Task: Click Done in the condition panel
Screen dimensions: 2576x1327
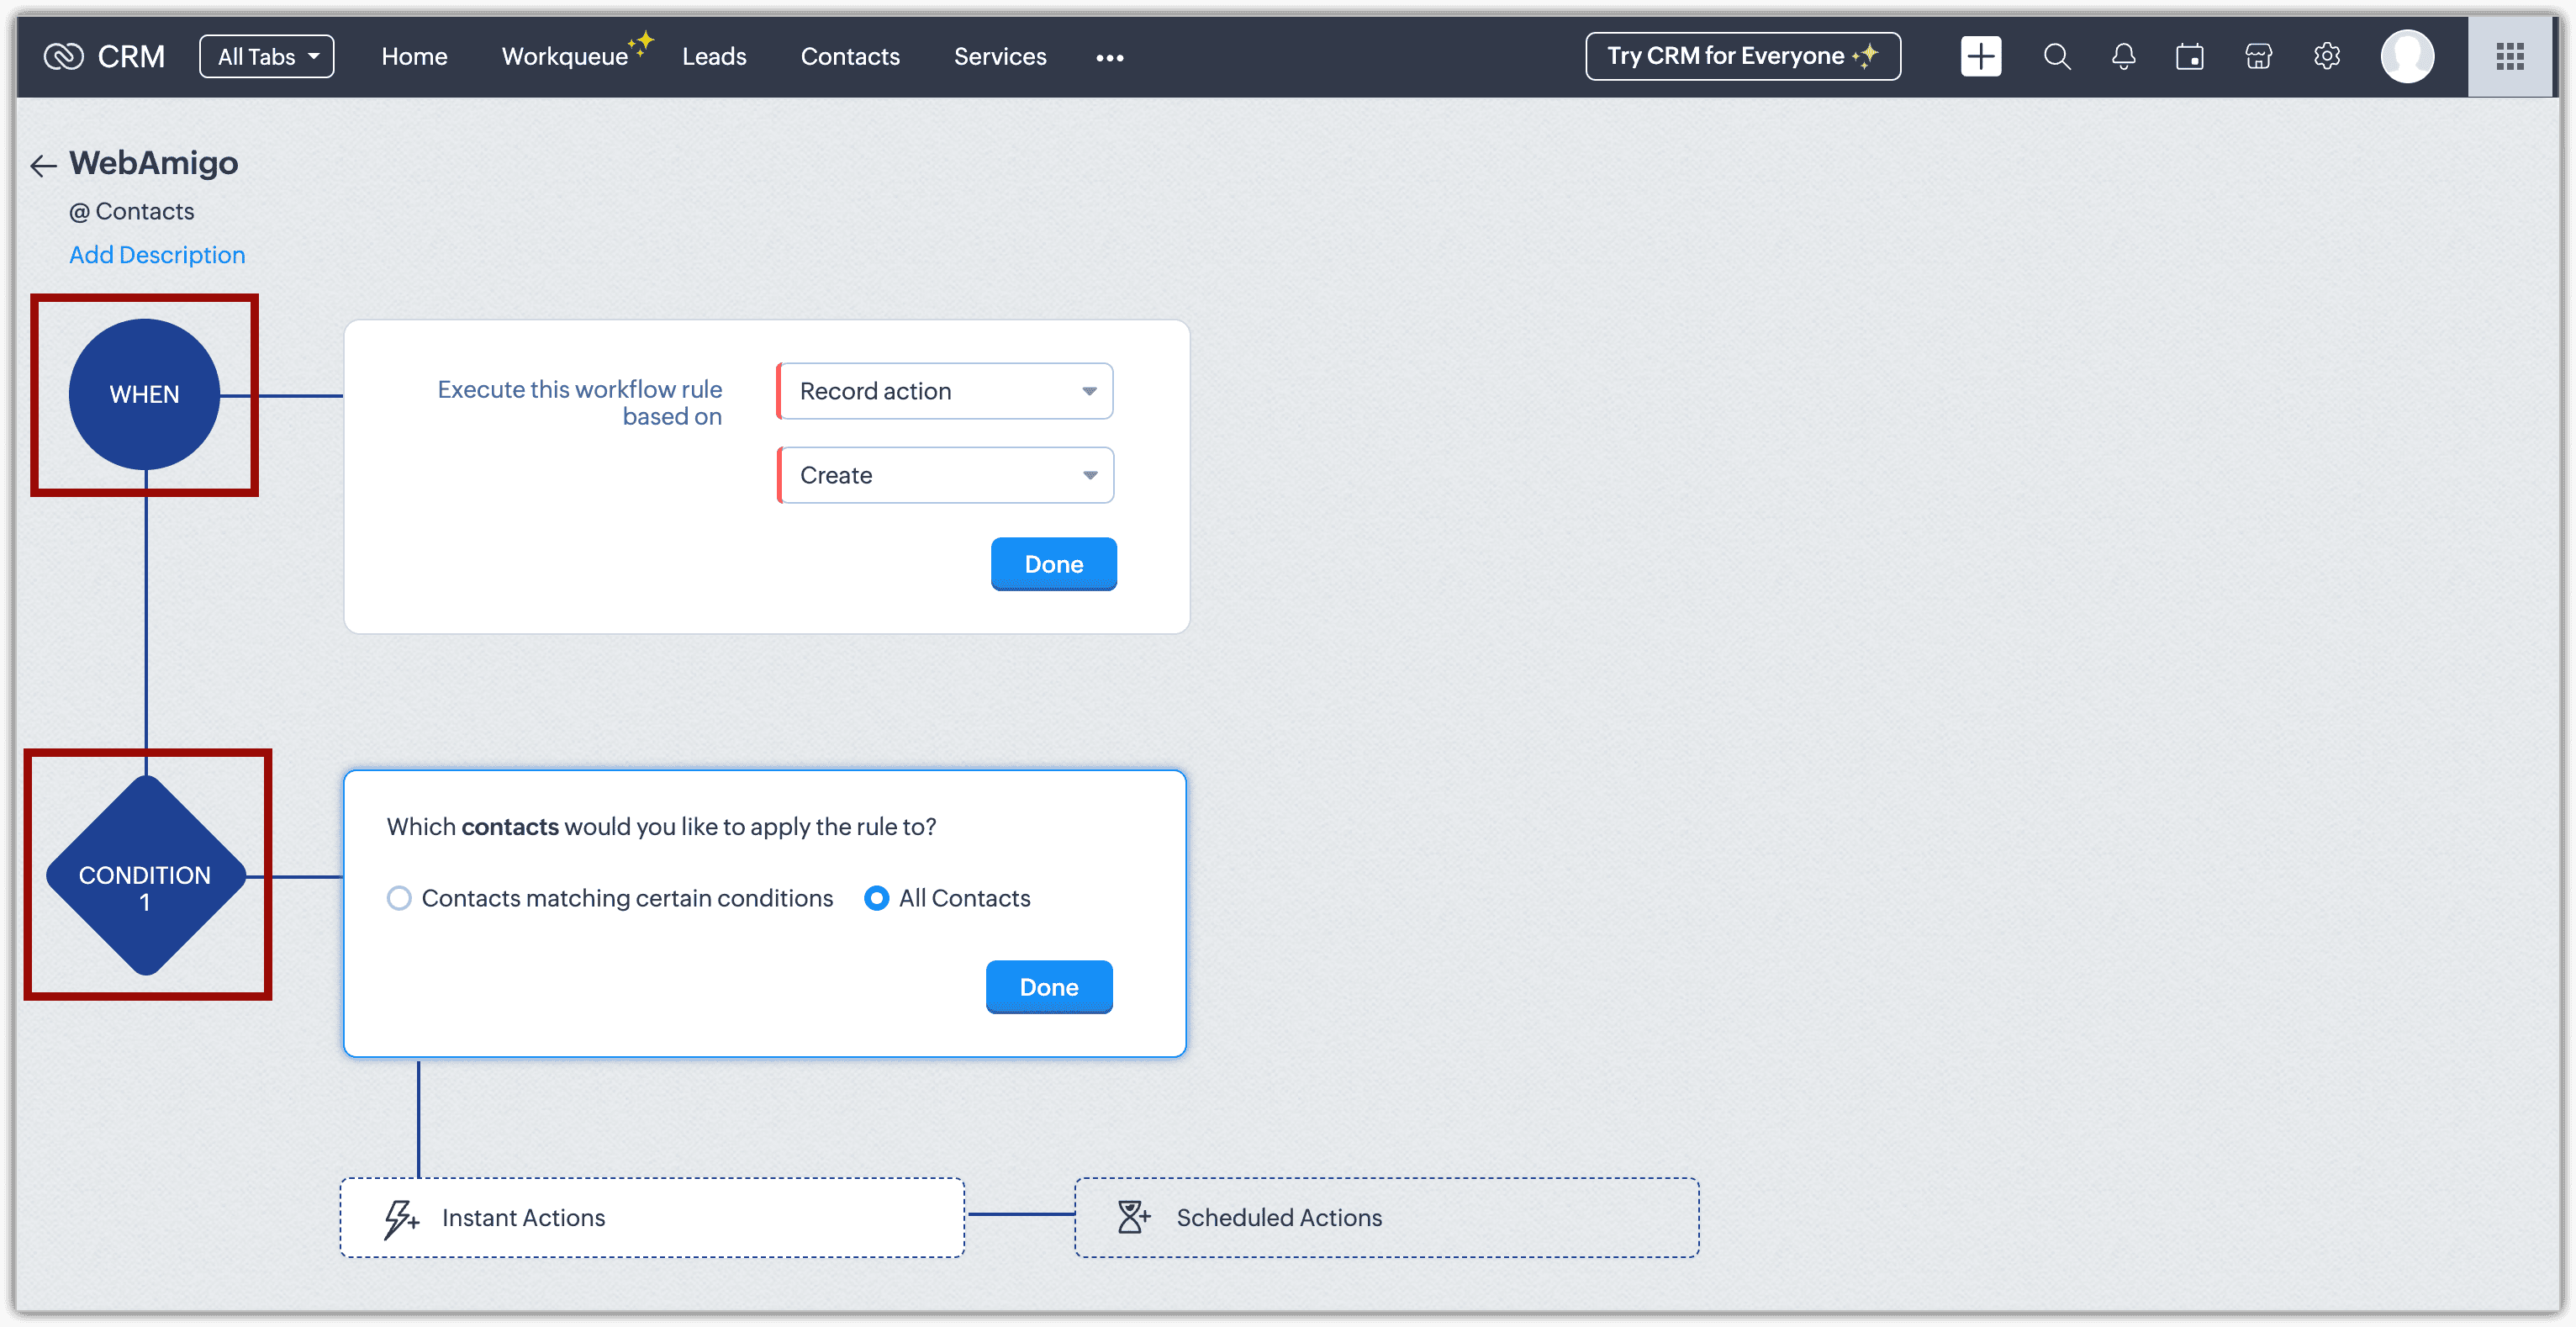Action: [1048, 987]
